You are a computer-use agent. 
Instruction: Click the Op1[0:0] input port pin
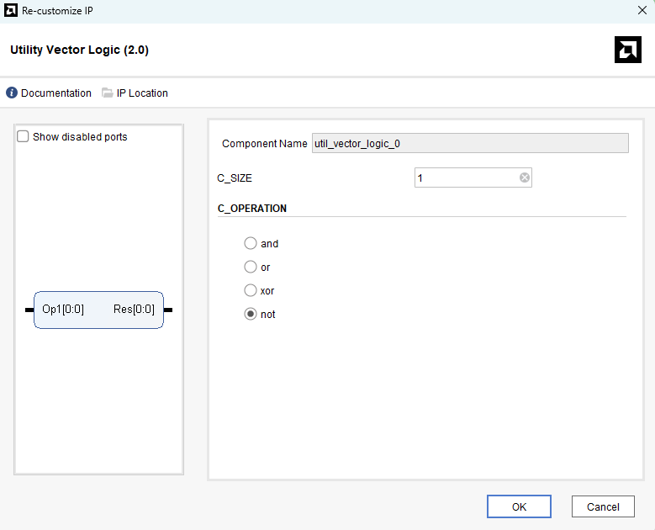coord(29,310)
